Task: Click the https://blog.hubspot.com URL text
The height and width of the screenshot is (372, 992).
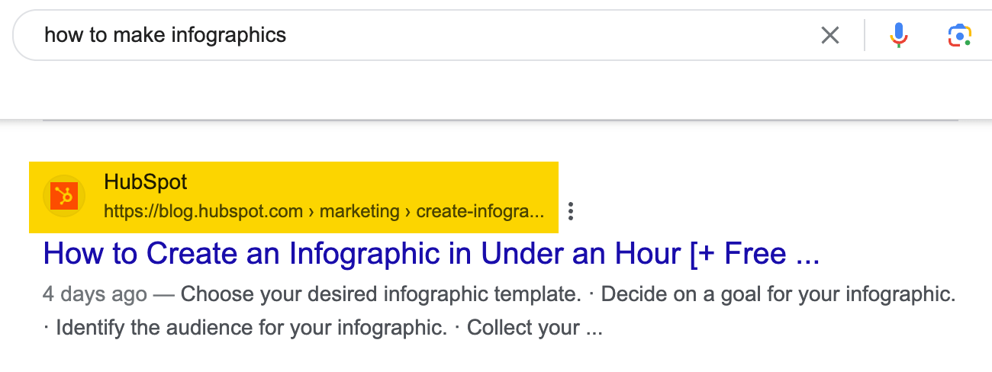Action: tap(203, 211)
